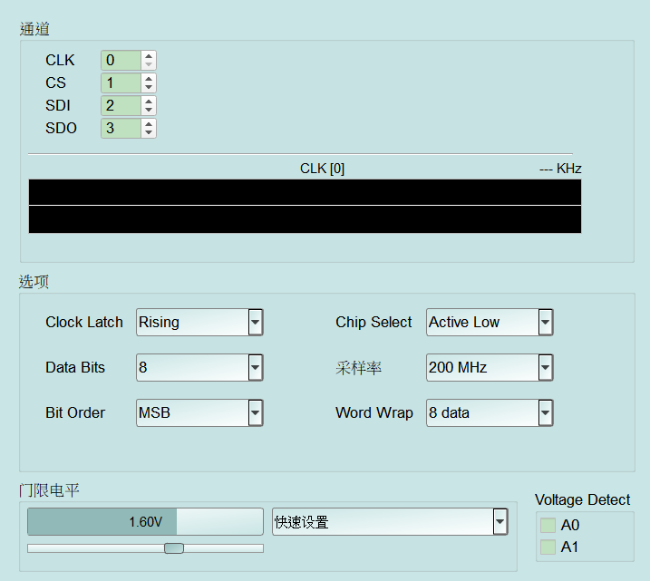Screen dimensions: 650x581
Task: Open the Word Wrap dropdown
Action: coord(490,412)
